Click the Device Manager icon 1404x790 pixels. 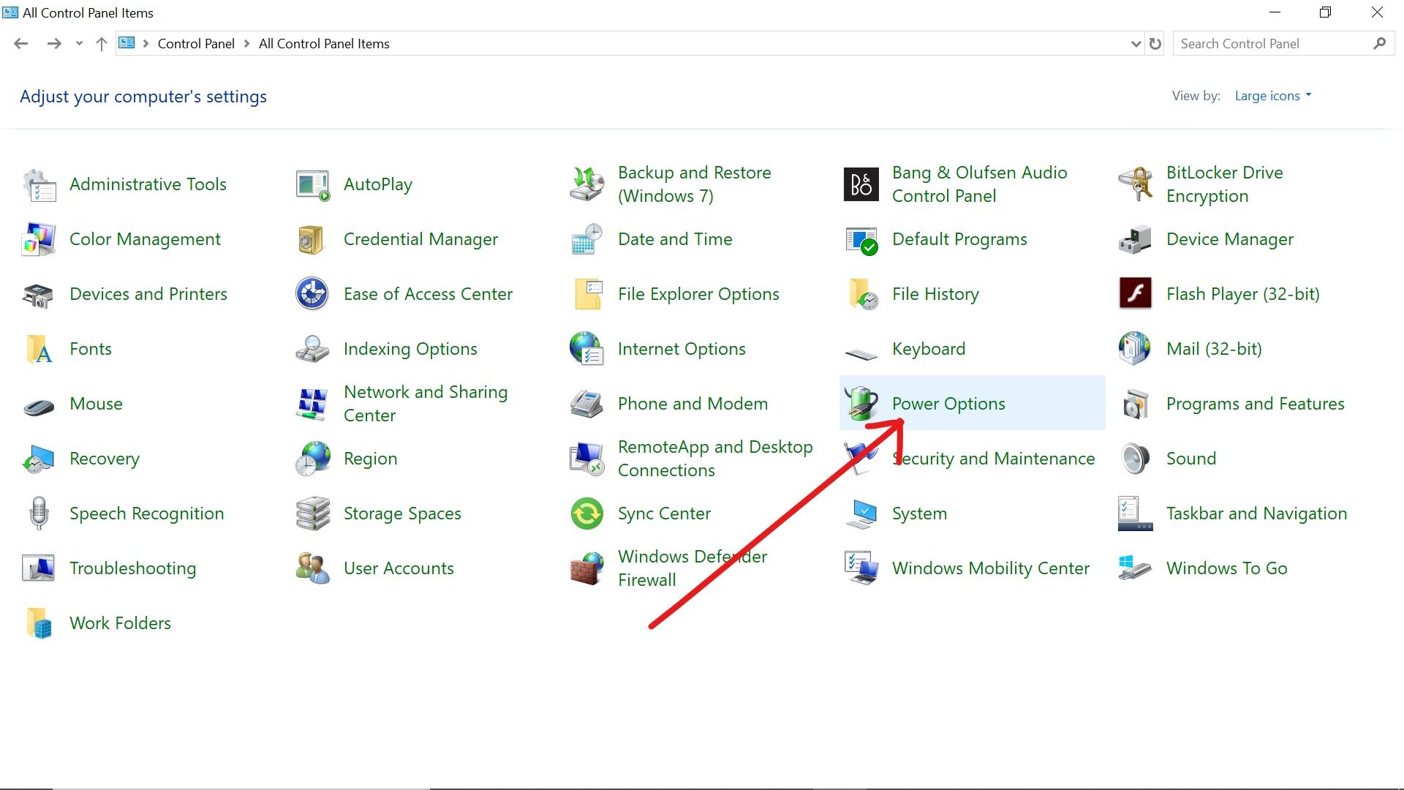pos(1135,239)
